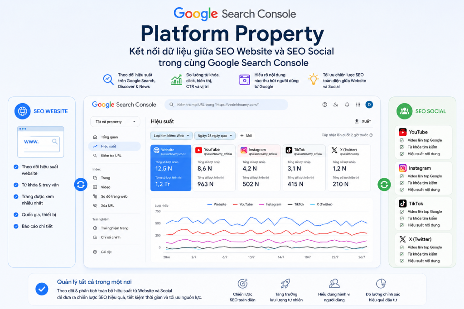Open the Loại tìm kiếm: Web filter dropdown
Screen dimensions: 464x309
point(171,136)
